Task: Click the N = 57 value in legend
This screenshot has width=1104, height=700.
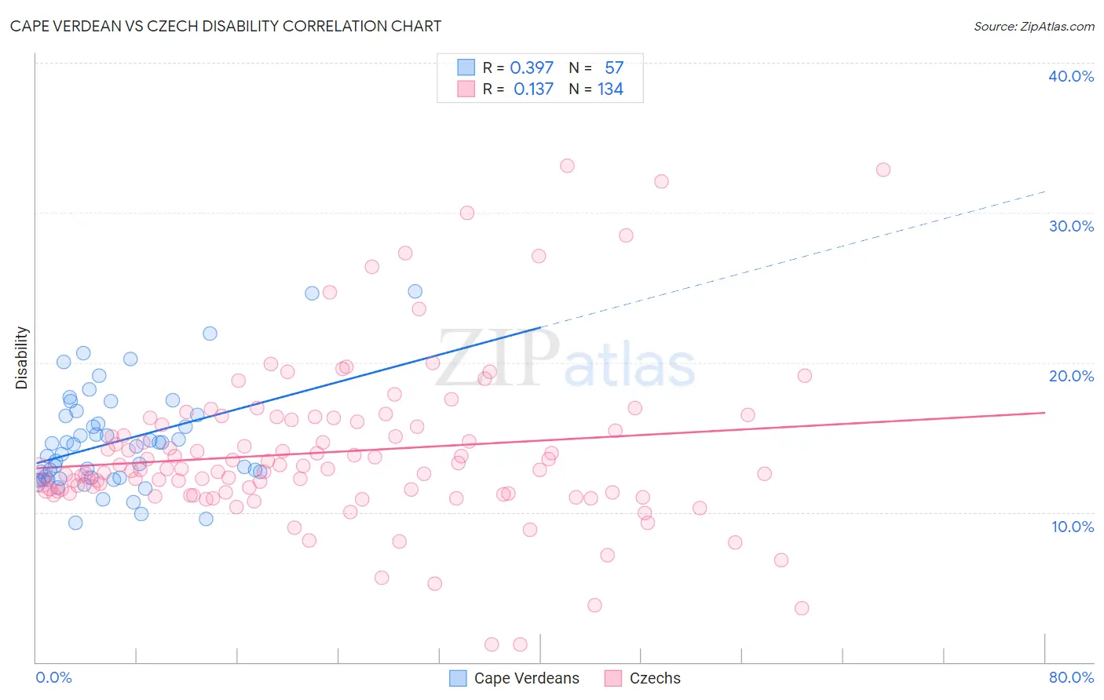Action: pos(596,67)
